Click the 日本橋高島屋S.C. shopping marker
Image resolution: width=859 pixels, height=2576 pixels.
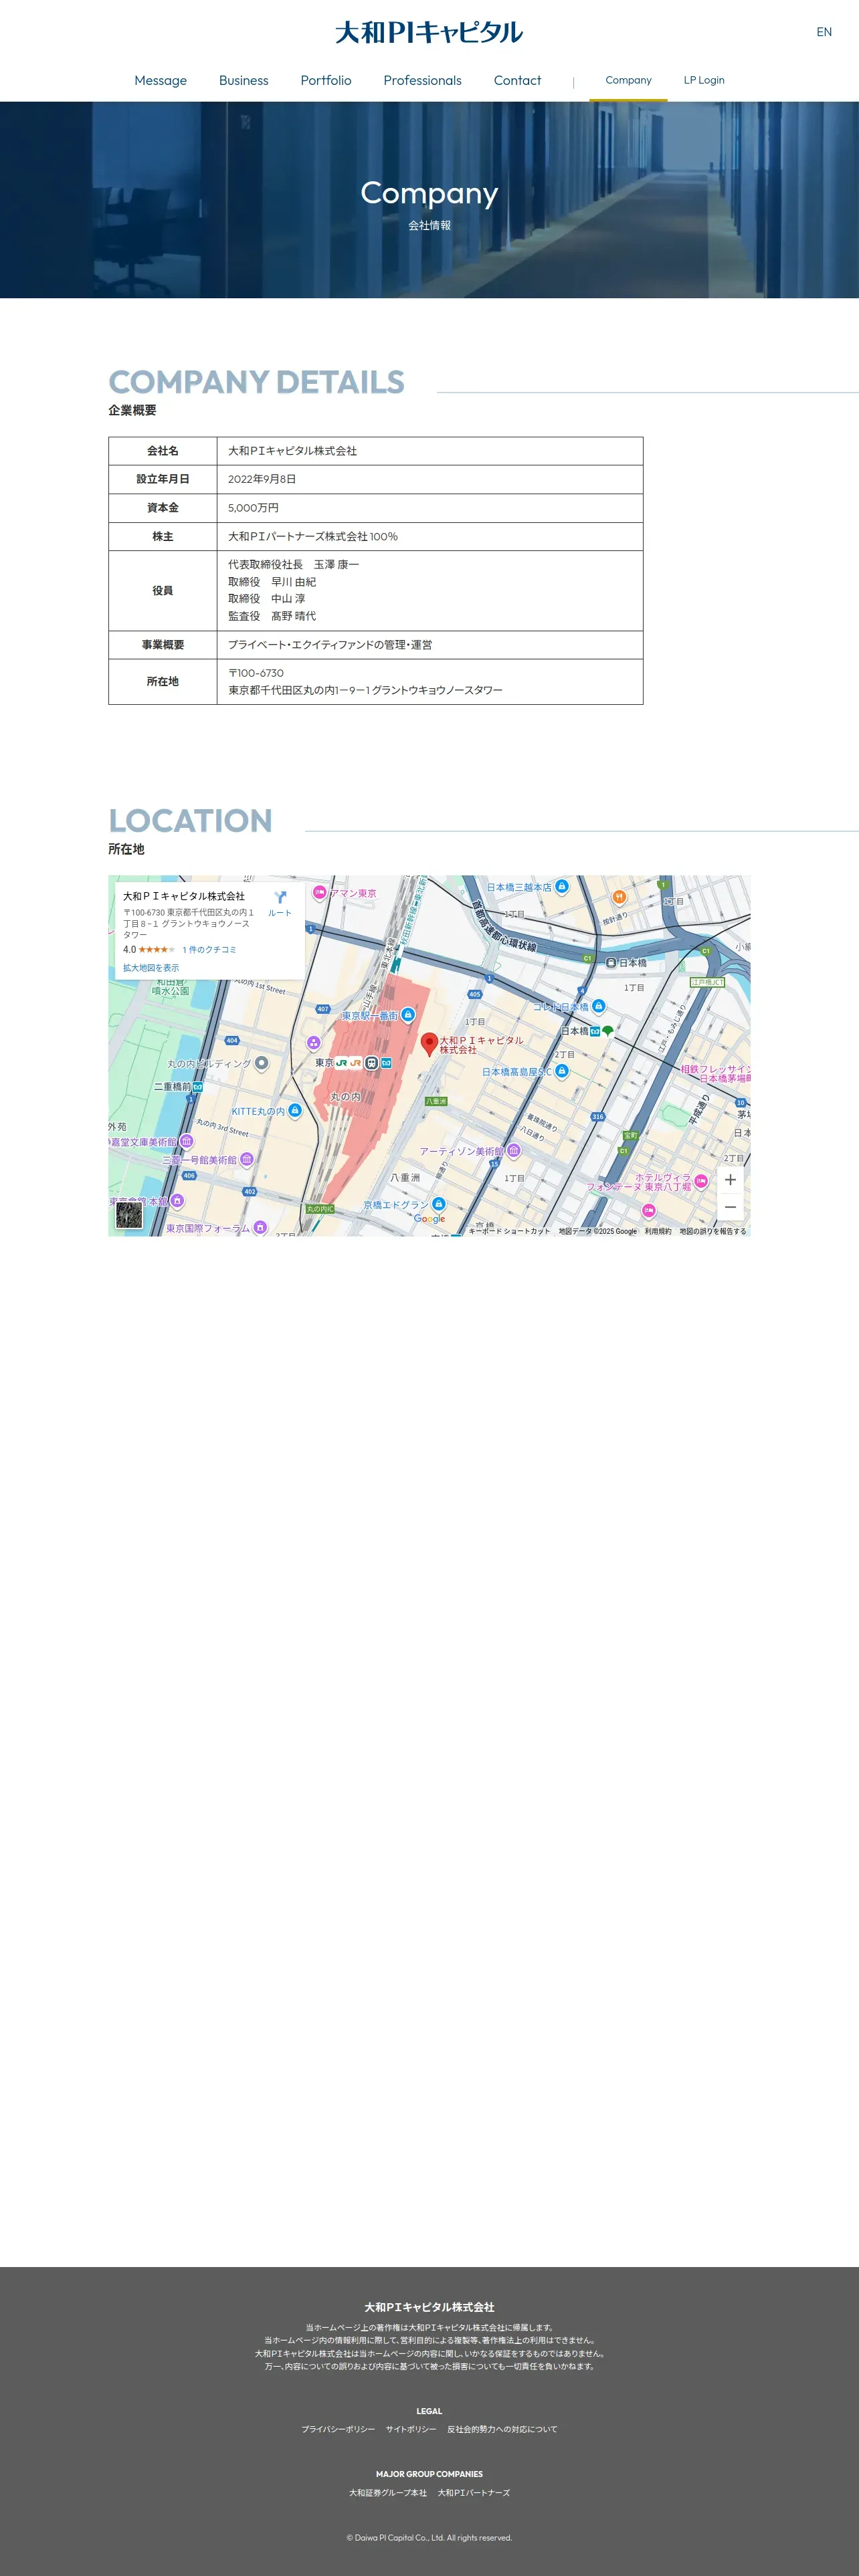pos(562,1071)
